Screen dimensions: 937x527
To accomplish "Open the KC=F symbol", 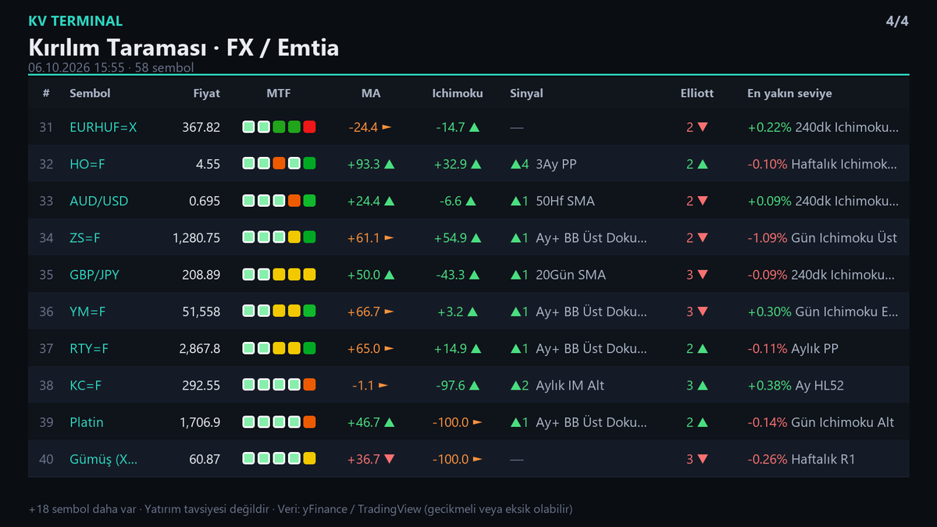I will tap(86, 385).
